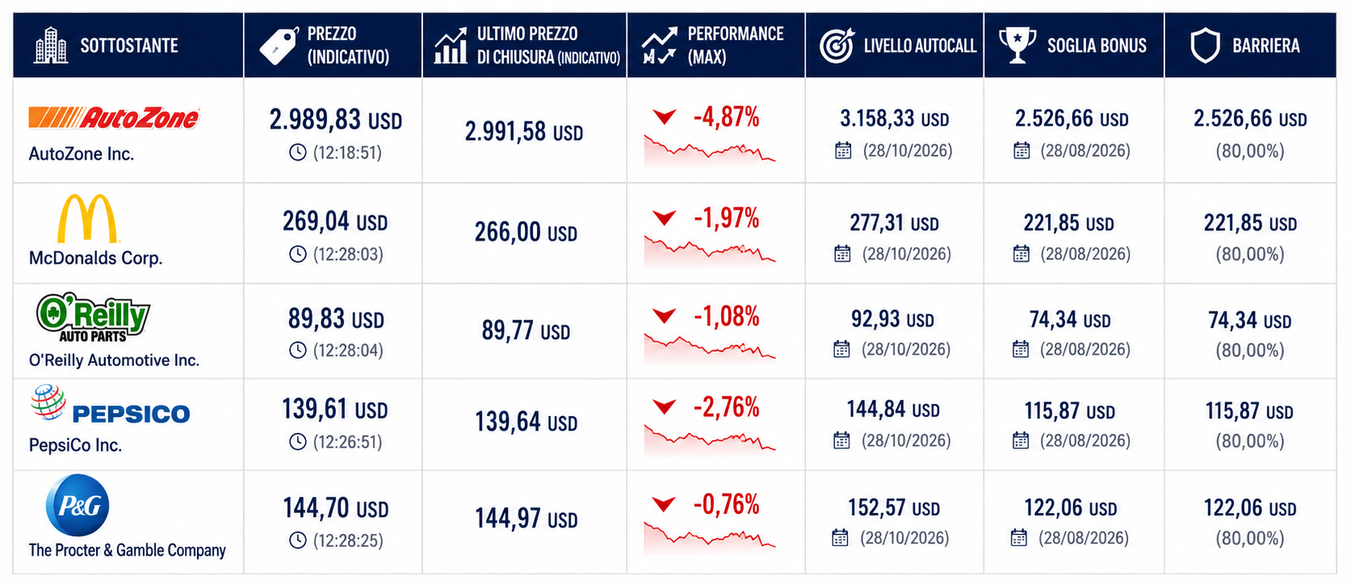Select the O'Reilly price 89,83 USD

pos(336,319)
